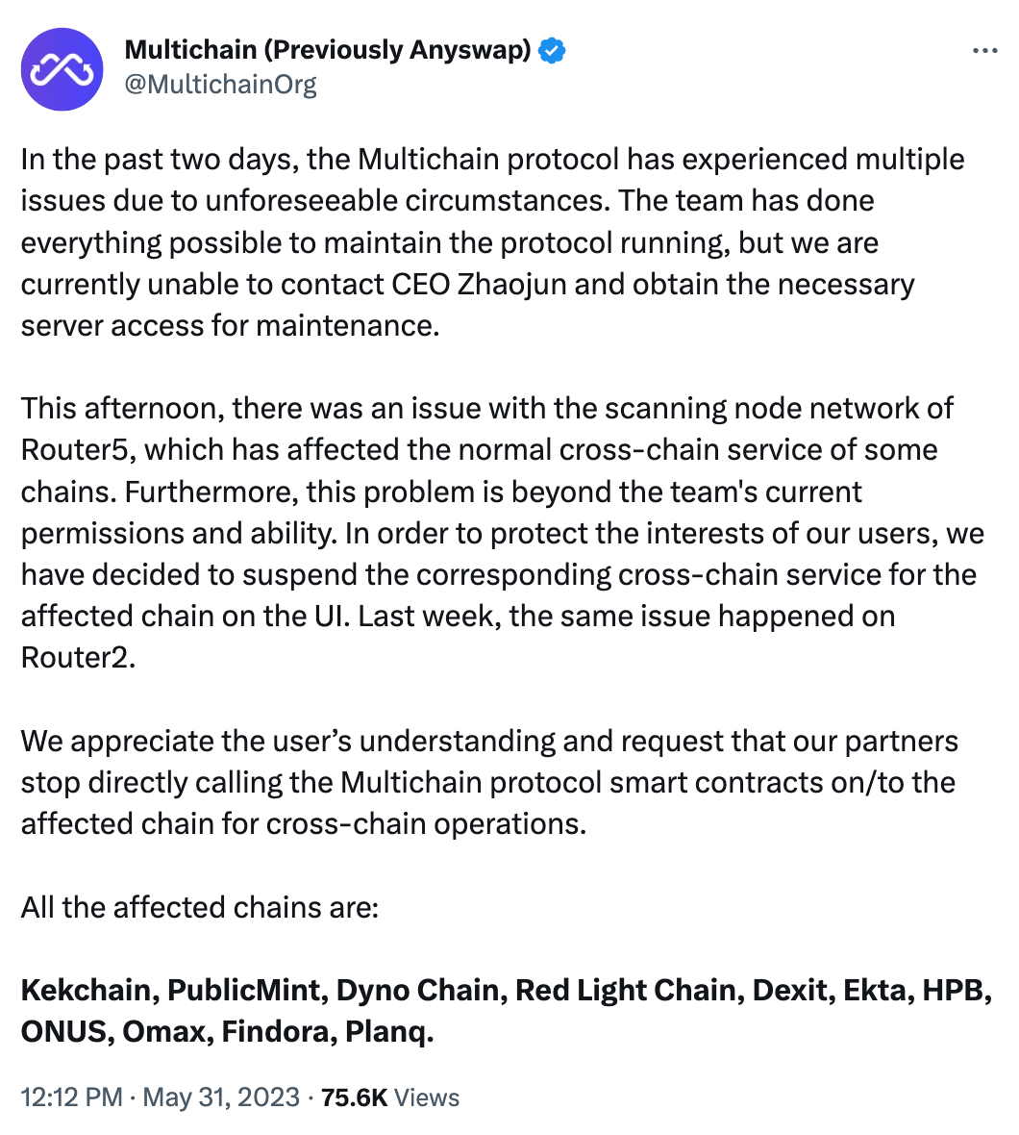
Task: Click the word Router2 in the tweet
Action: (x=75, y=657)
